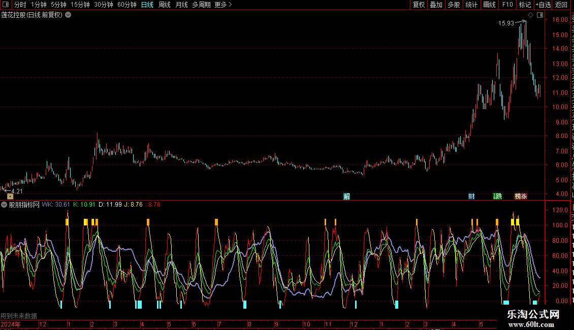Click the 120.0 indicator axis label
Image resolution: width=574 pixels, height=330 pixels.
(x=560, y=210)
